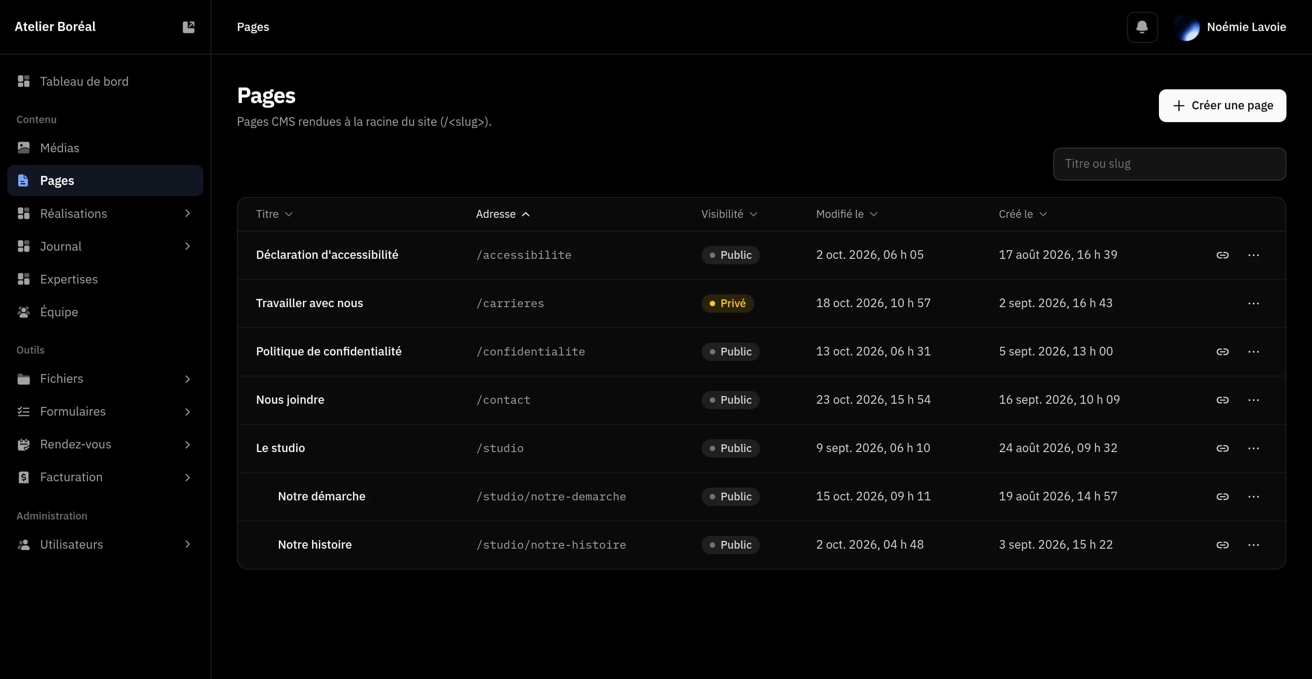Open more options for Nous joindre
This screenshot has width=1312, height=679.
coord(1253,400)
